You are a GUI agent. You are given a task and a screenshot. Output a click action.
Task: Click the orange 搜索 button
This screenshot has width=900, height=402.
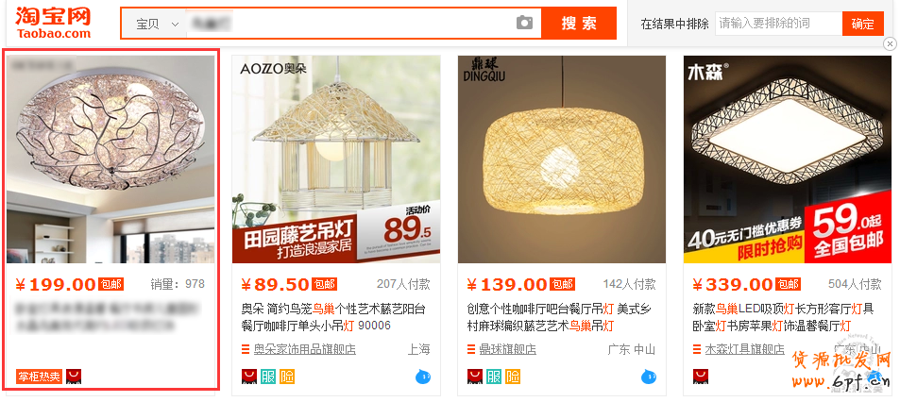click(579, 24)
